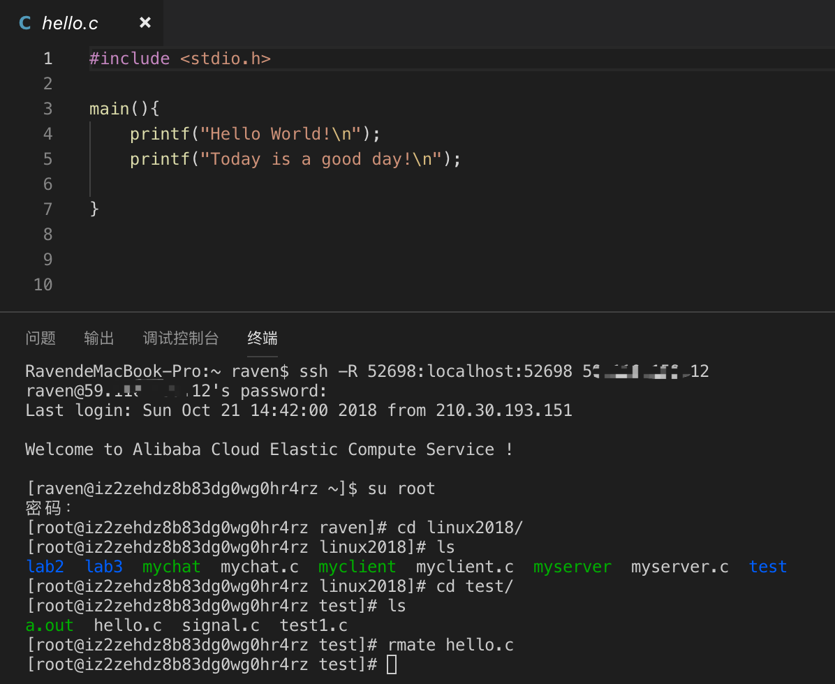Click the C file icon on hello.c tab
Image resolution: width=835 pixels, height=684 pixels.
24,23
